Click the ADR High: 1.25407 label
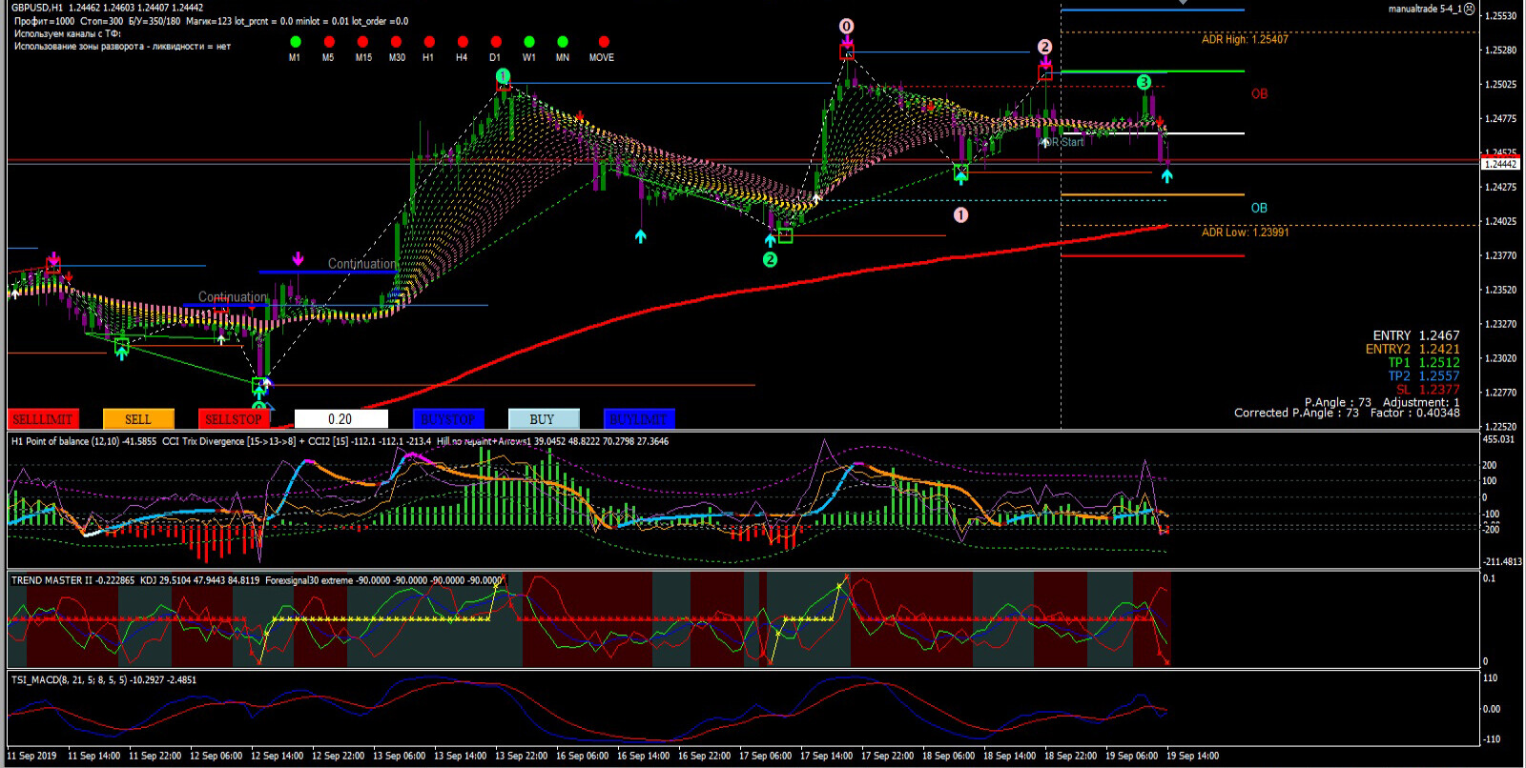Screen dimensions: 1526x768 click(x=1245, y=39)
